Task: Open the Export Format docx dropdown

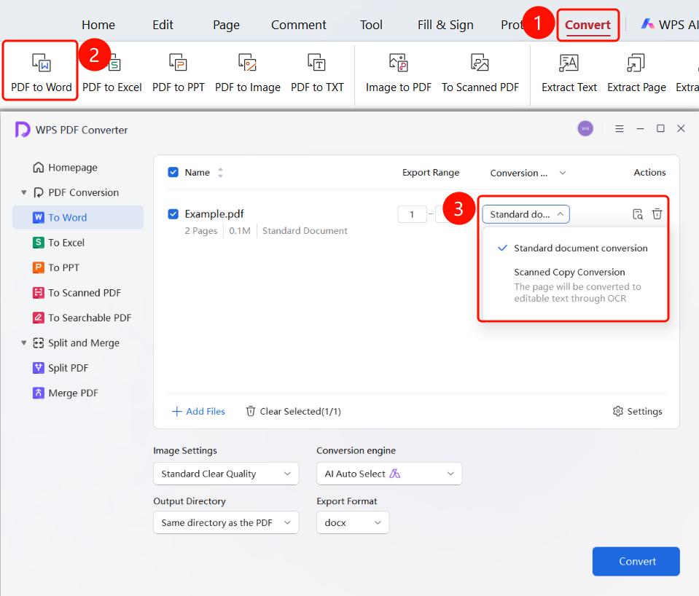Action: 353,522
